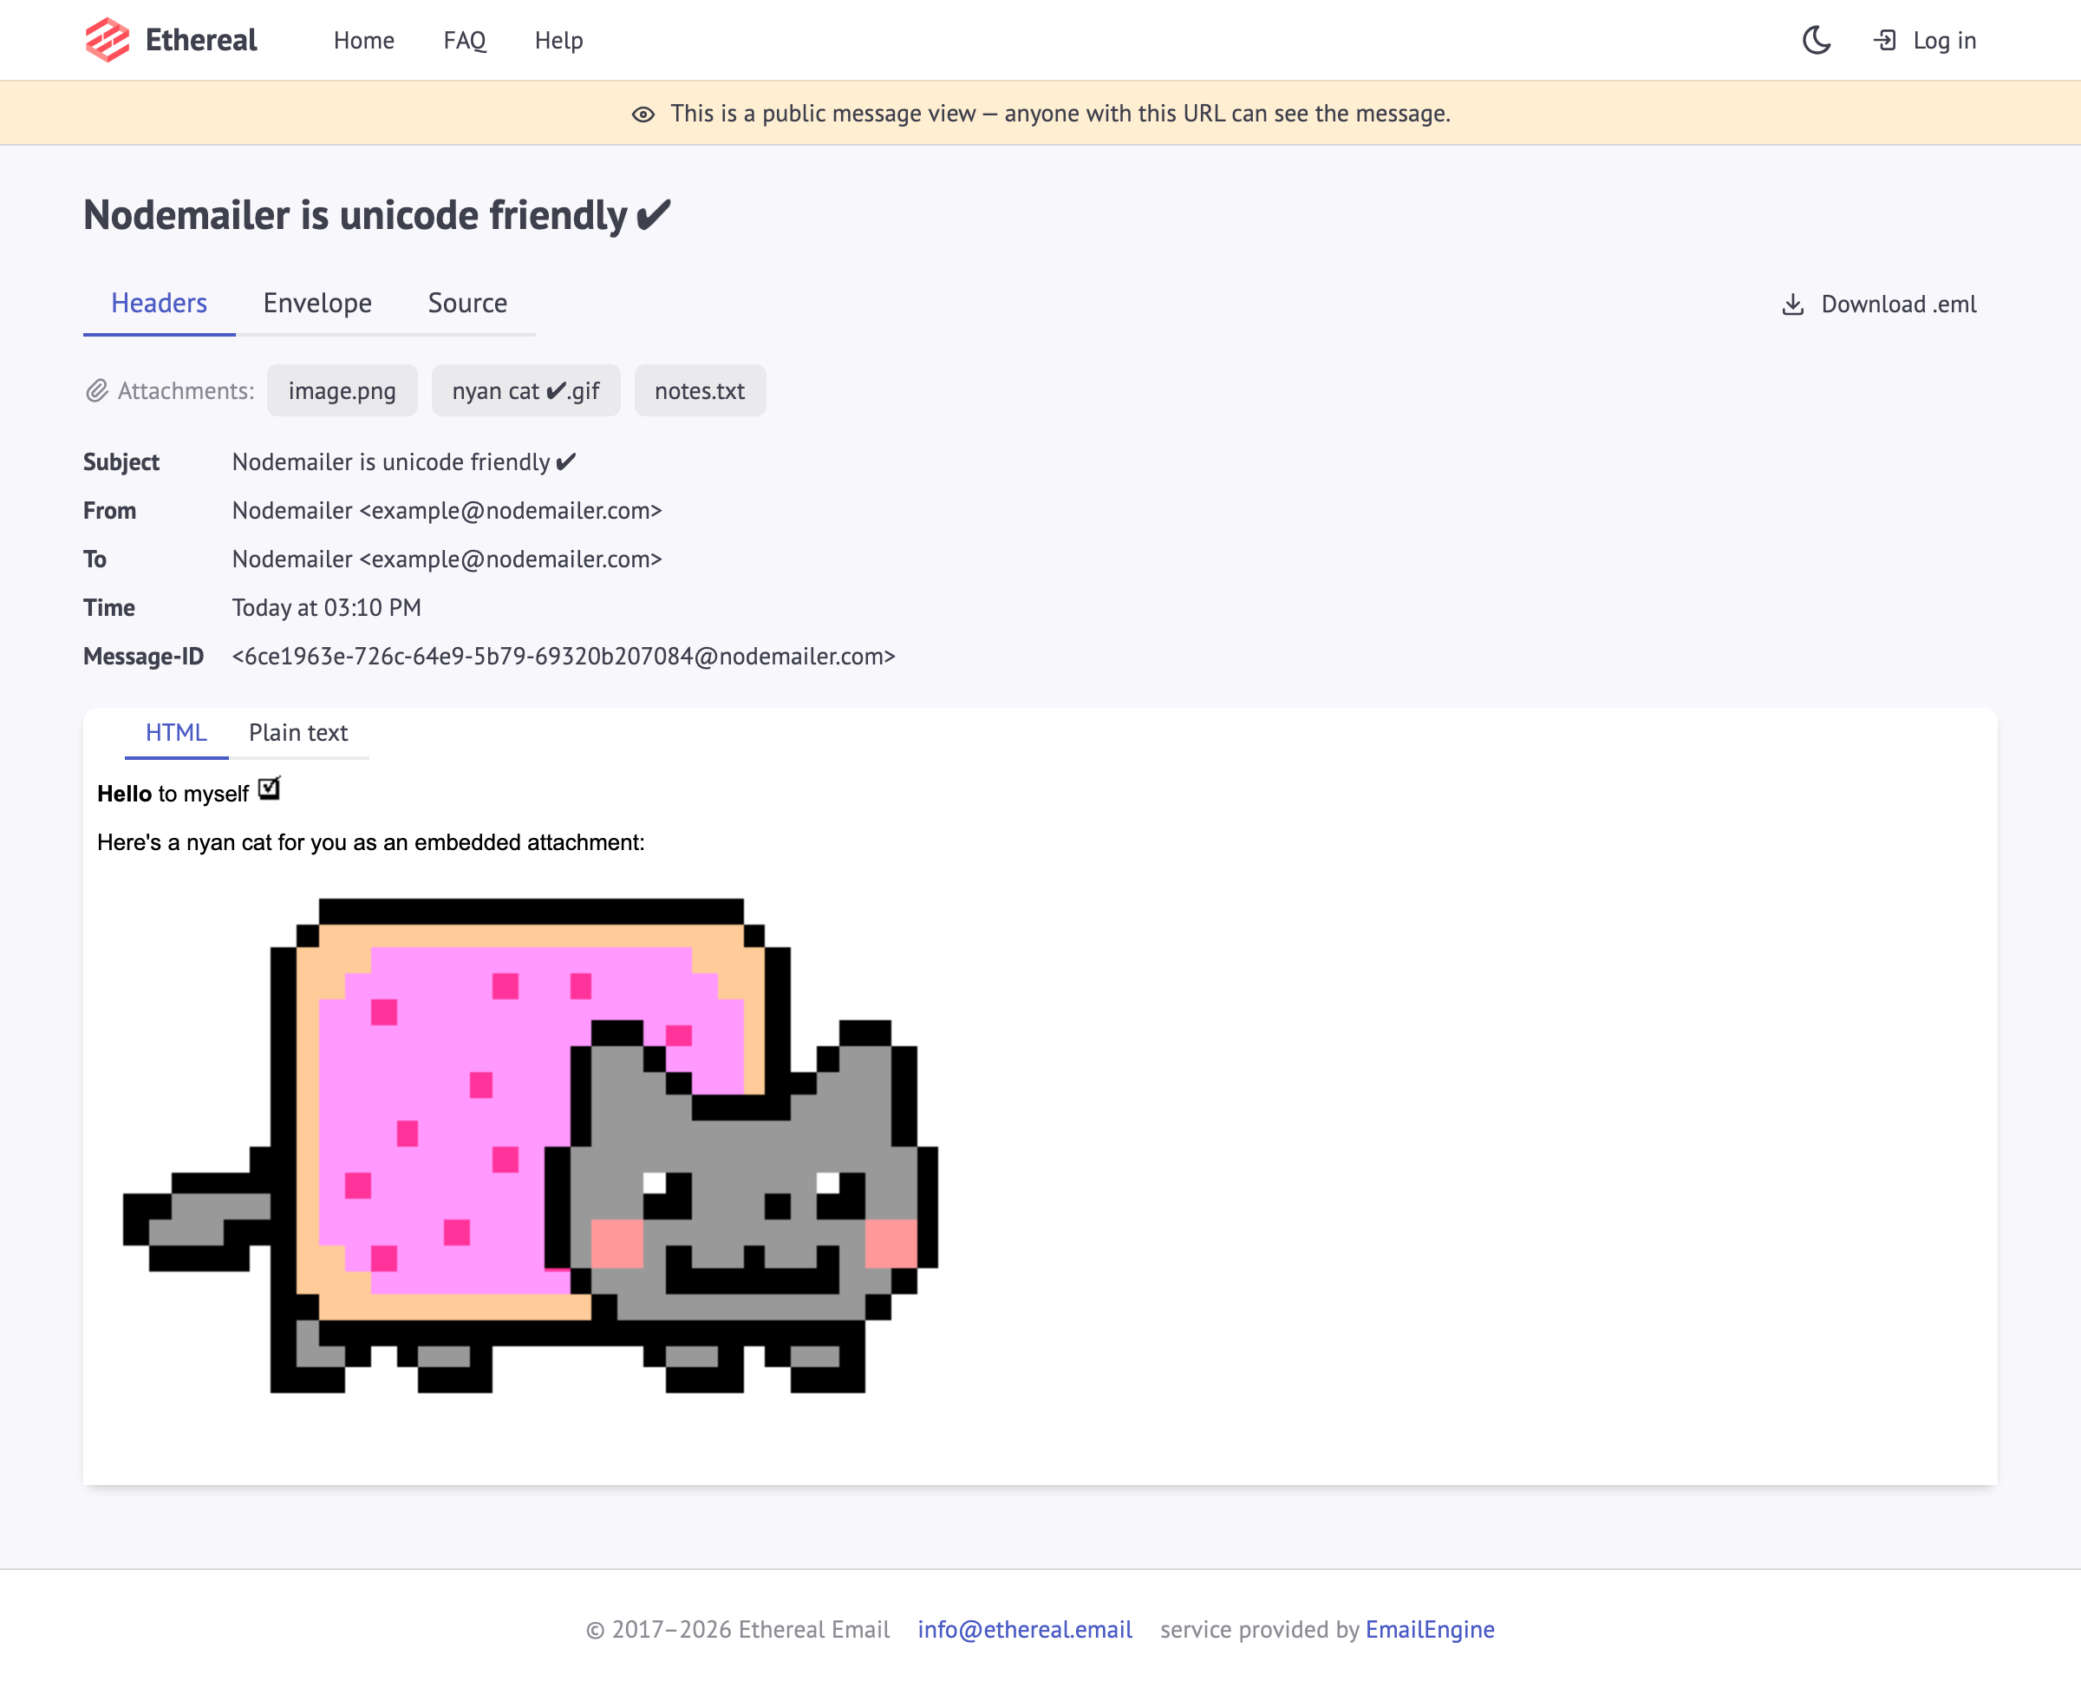Click the To address Nodemailer value
Screen dimensions: 2081x1688
[447, 560]
